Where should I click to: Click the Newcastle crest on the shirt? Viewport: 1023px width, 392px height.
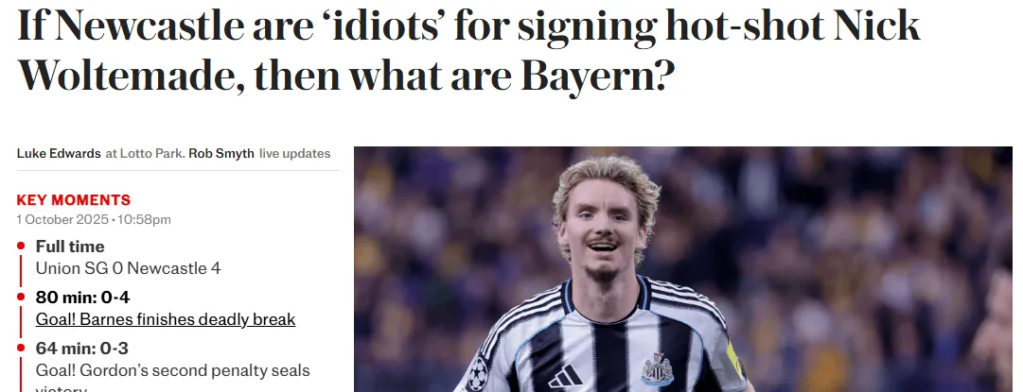(x=657, y=370)
